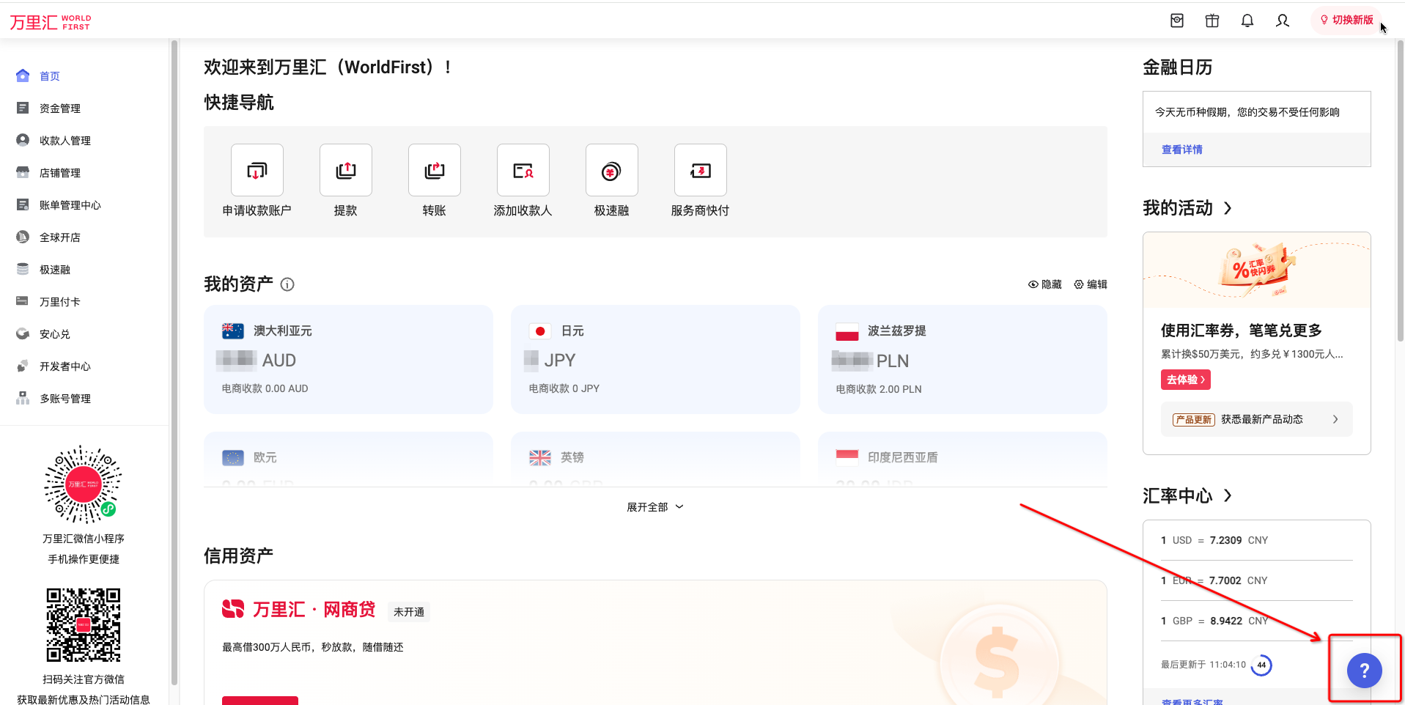Click 申请收款账户 shortcut icon
Image resolution: width=1405 pixels, height=705 pixels.
[x=257, y=170]
